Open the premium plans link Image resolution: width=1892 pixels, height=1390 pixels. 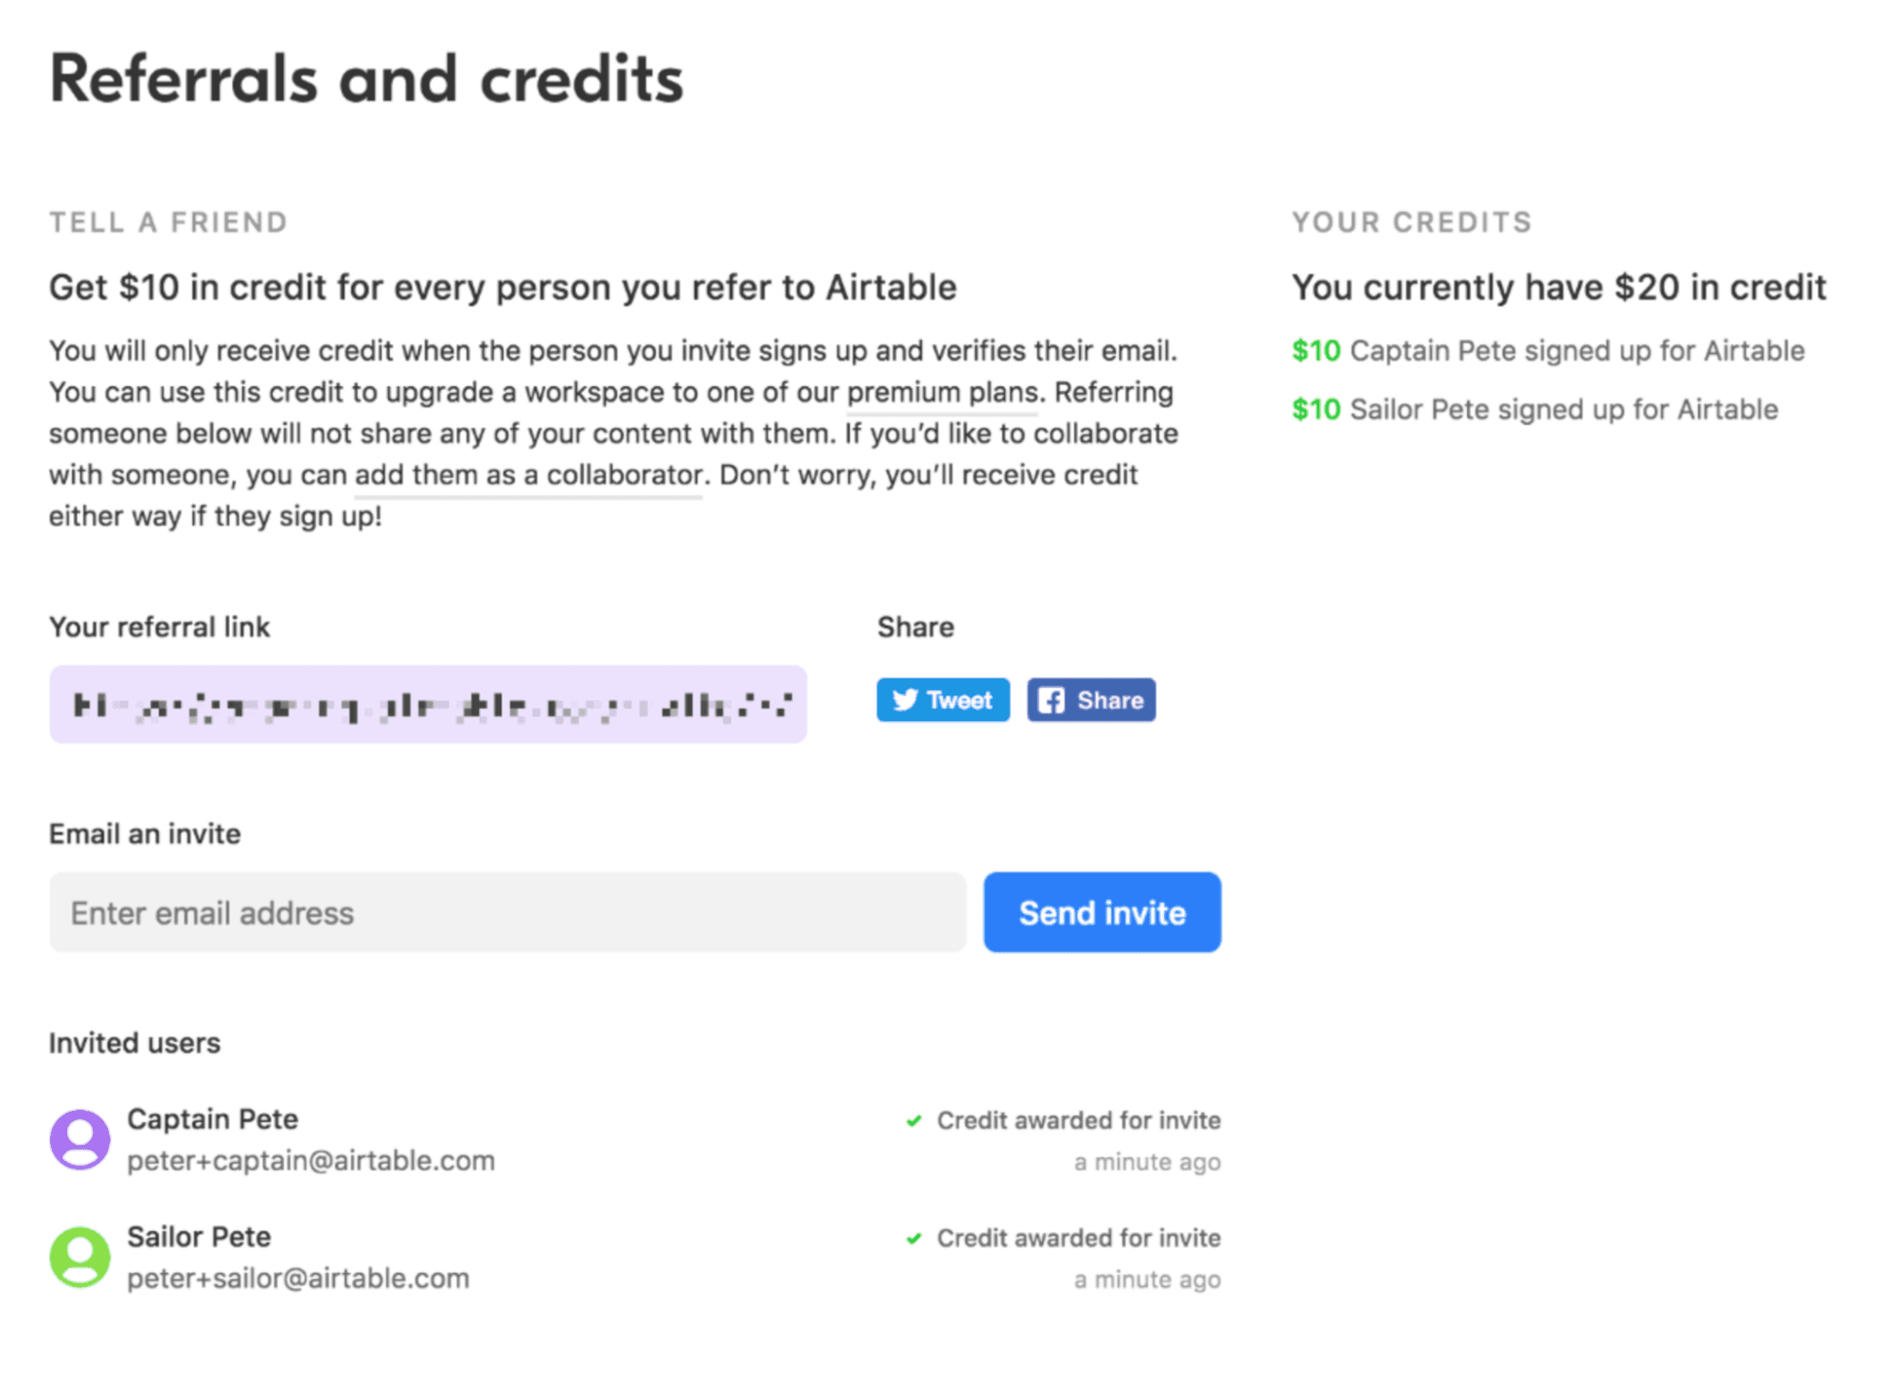coord(940,392)
